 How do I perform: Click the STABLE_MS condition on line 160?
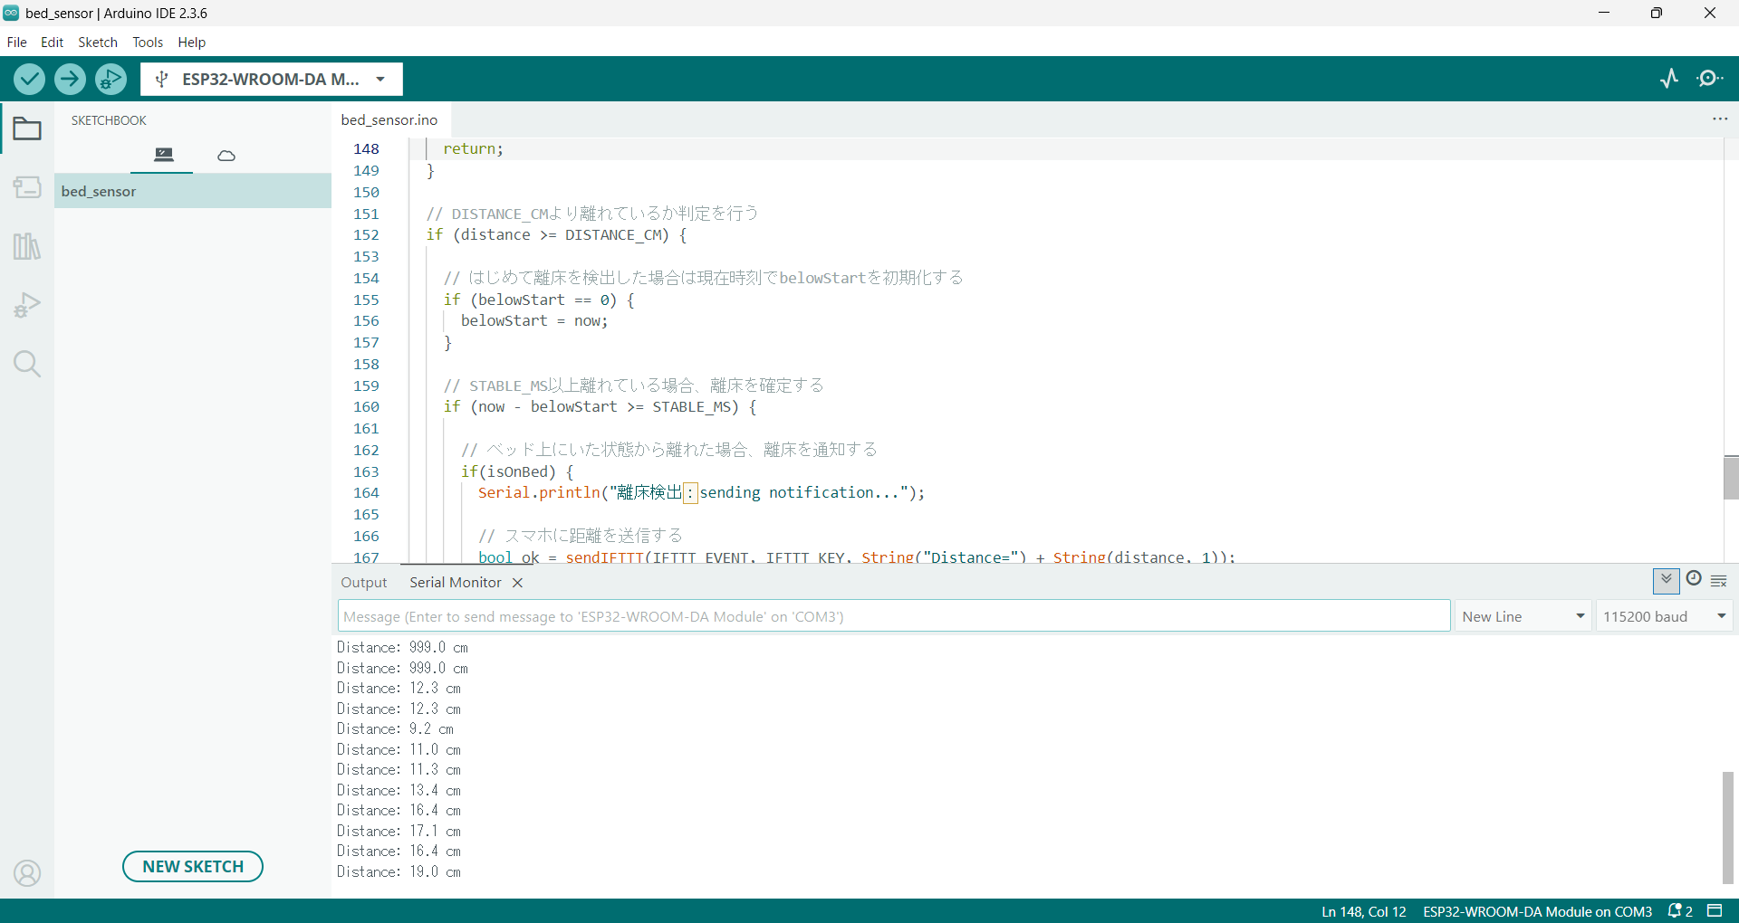click(x=600, y=407)
